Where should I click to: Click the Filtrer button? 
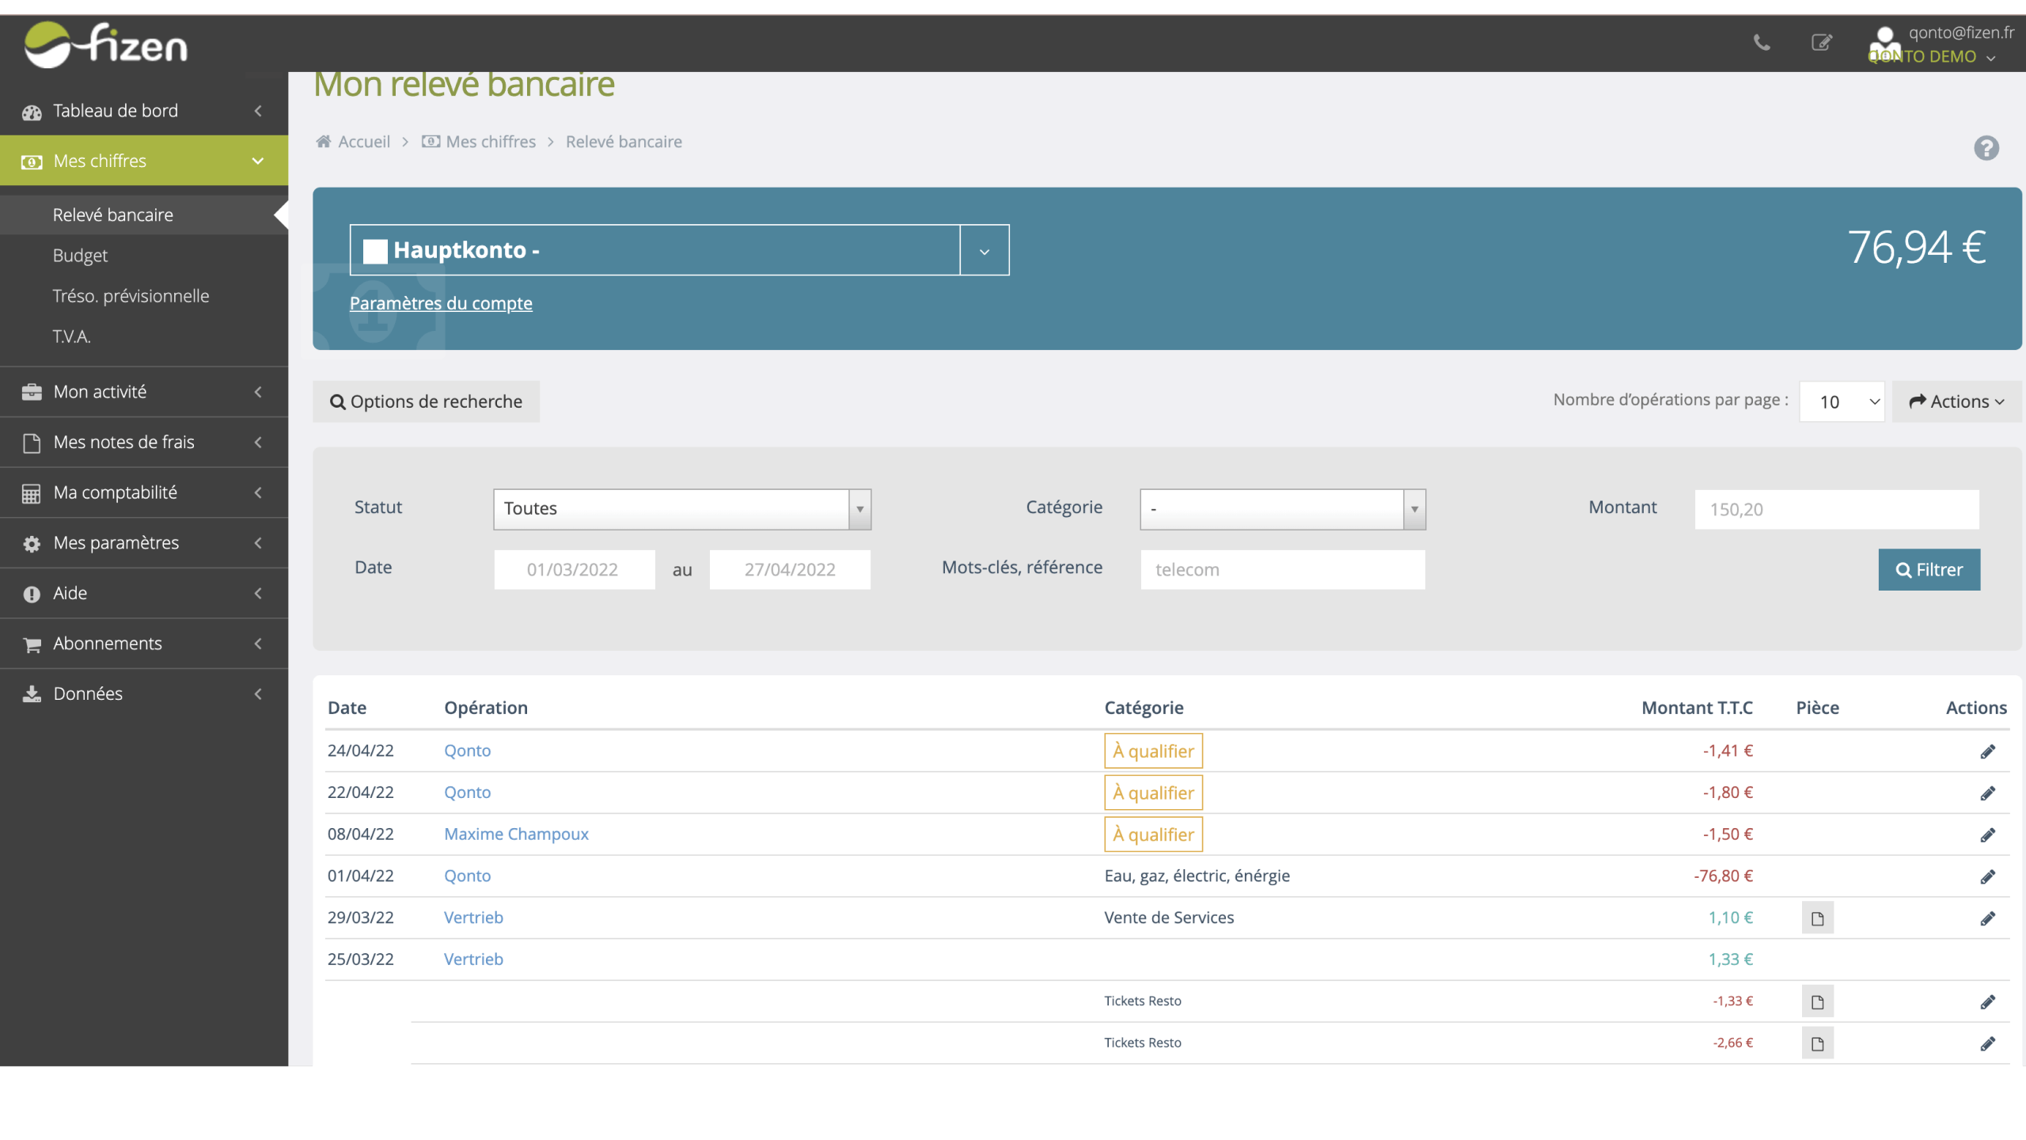1929,570
